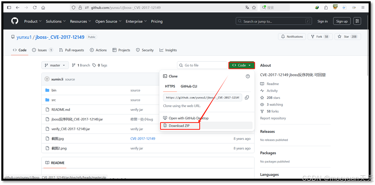Click the Notifications button

(x=292, y=37)
